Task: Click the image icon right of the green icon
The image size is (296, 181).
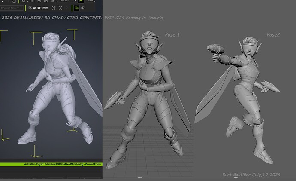Action: [83, 8]
